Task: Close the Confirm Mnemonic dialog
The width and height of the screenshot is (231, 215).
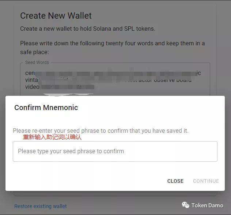Action: (x=175, y=181)
